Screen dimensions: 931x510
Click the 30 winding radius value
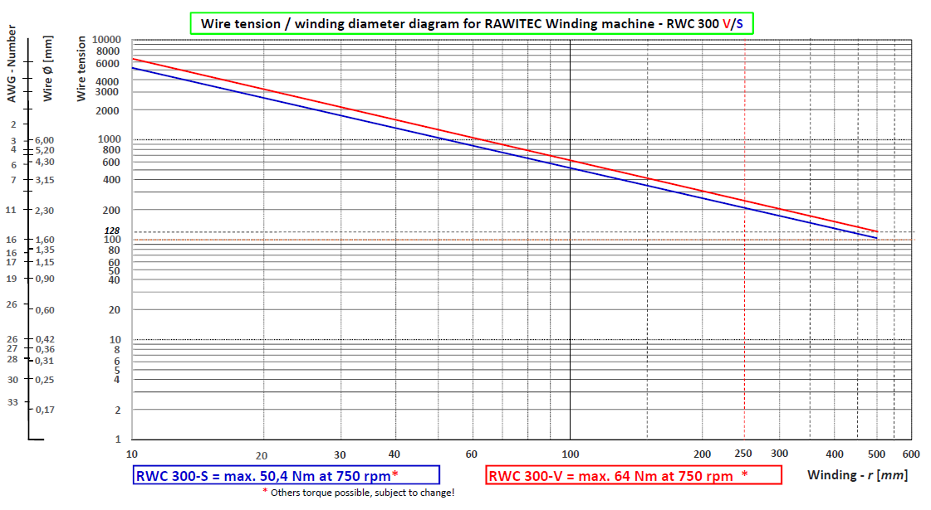(340, 455)
